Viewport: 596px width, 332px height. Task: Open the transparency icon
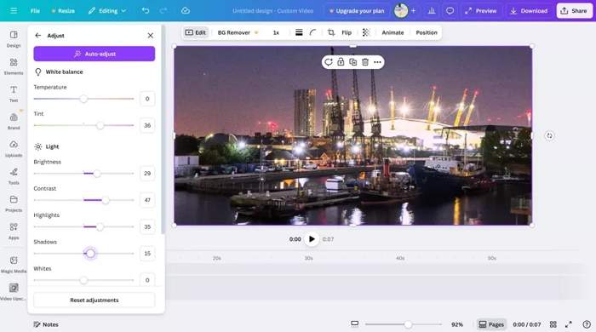365,32
